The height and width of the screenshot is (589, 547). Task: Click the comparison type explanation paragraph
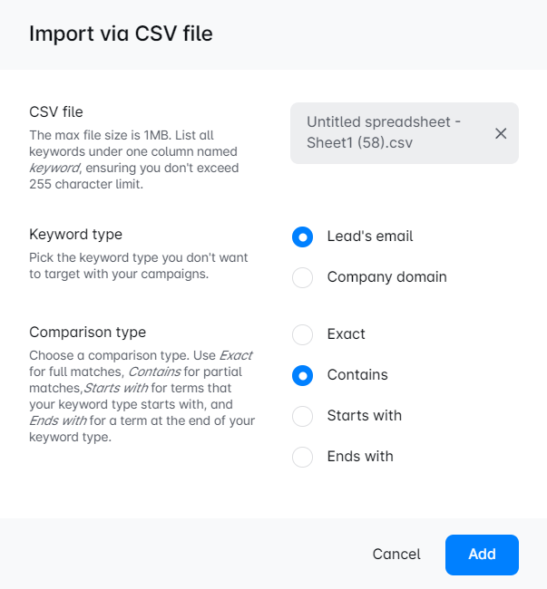click(142, 396)
